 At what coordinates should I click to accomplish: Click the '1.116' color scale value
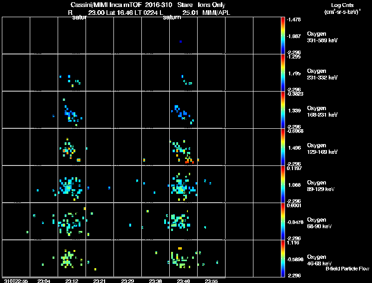(293, 243)
